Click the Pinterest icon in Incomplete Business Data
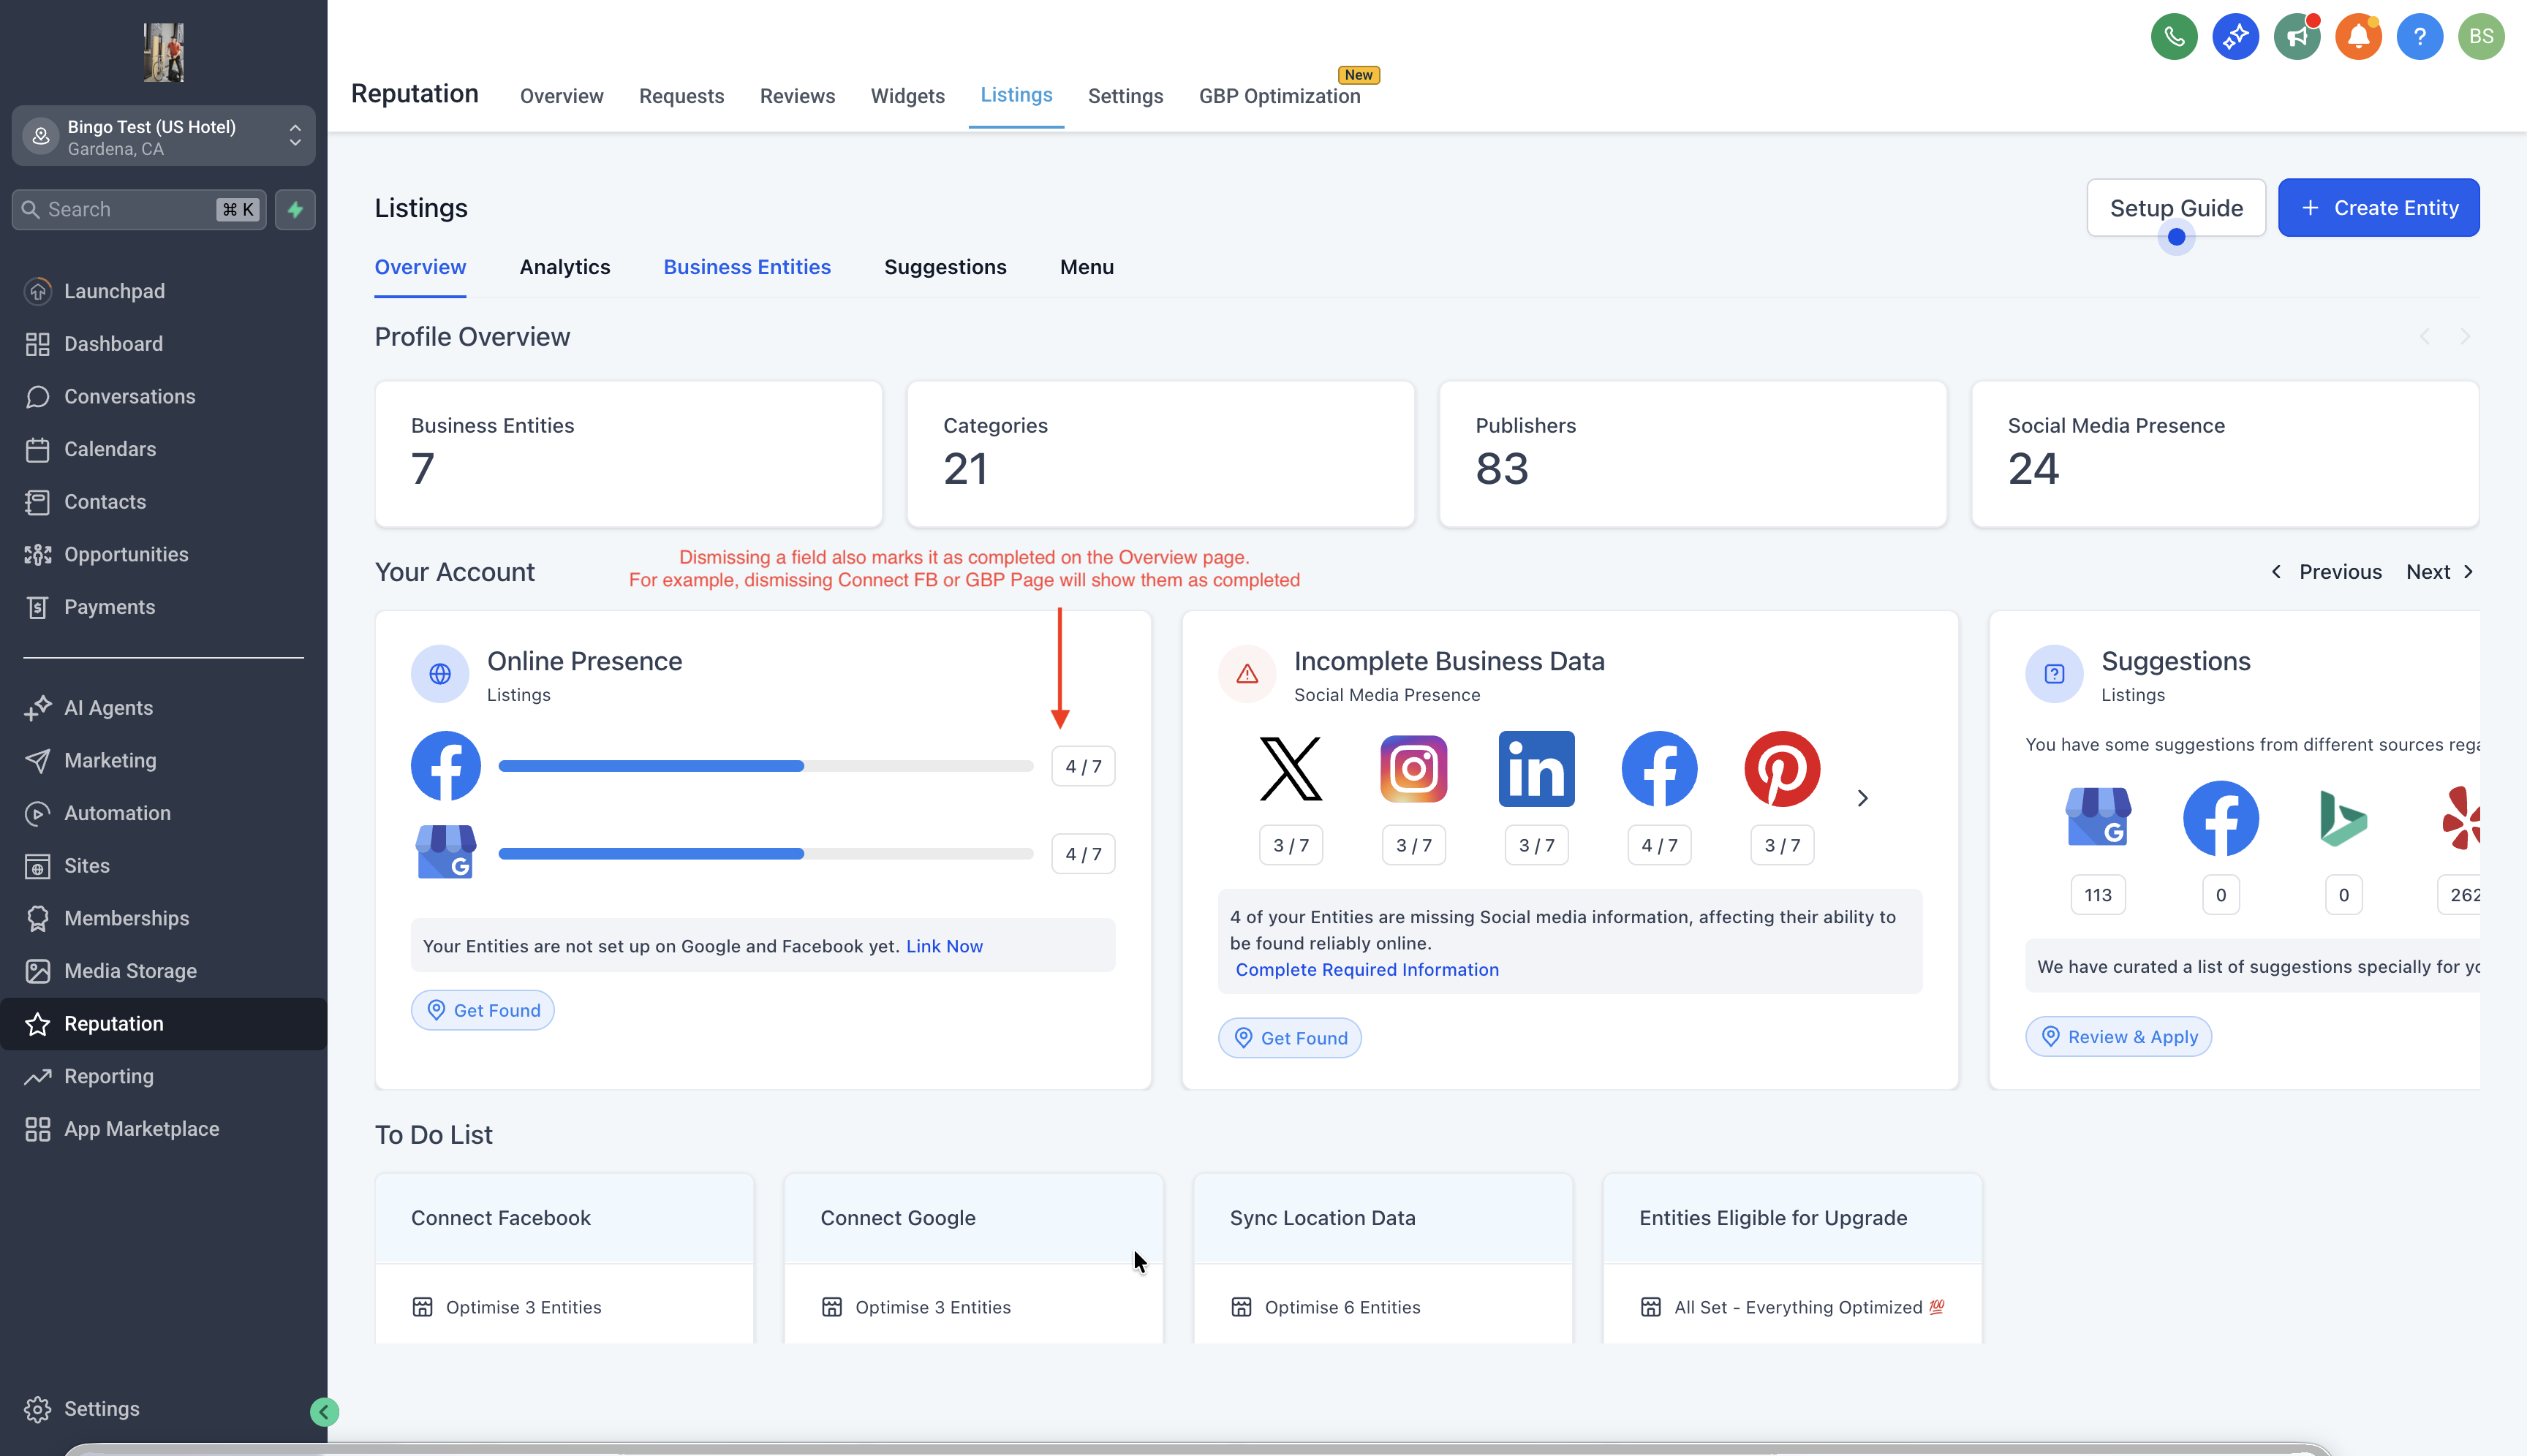Image resolution: width=2527 pixels, height=1456 pixels. click(x=1782, y=768)
